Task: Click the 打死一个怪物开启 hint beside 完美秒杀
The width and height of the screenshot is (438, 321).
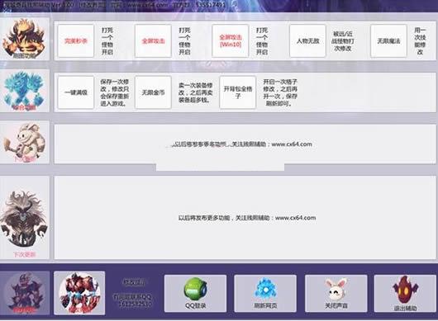Action: coord(107,41)
